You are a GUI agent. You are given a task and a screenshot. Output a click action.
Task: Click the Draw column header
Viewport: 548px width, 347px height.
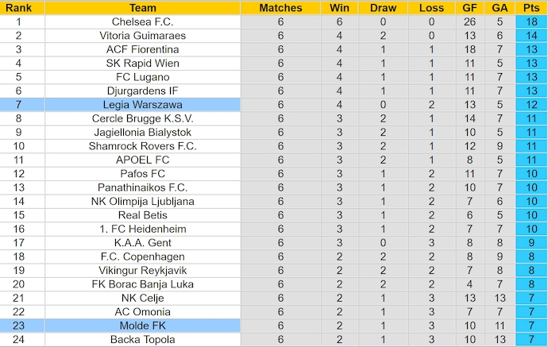(x=384, y=8)
